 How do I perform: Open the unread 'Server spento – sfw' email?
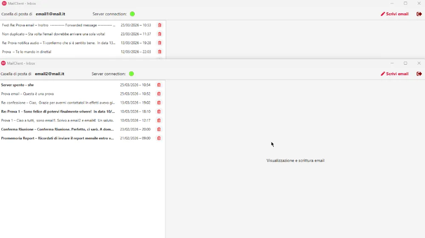pyautogui.click(x=82, y=85)
